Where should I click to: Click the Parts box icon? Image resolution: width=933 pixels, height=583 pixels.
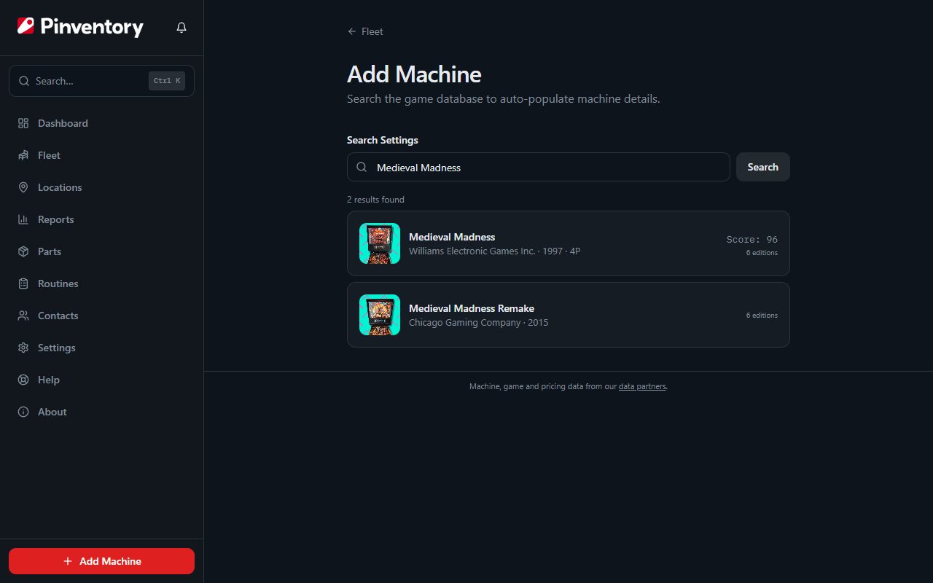pos(23,251)
